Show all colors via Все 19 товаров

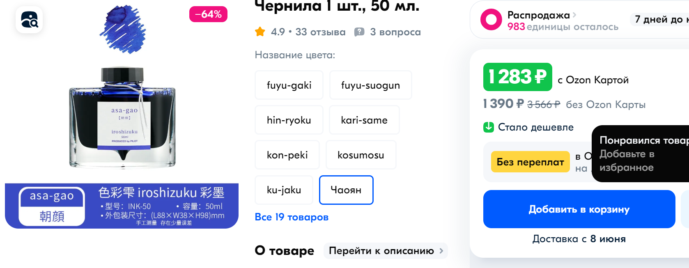[x=292, y=217]
